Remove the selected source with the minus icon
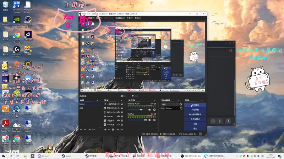The height and width of the screenshot is (159, 284). 109,130
